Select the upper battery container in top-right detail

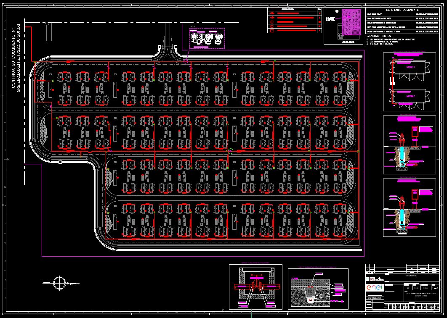point(411,68)
